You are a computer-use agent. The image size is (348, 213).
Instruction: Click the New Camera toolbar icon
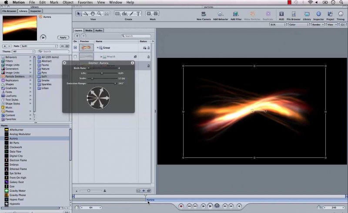[203, 14]
